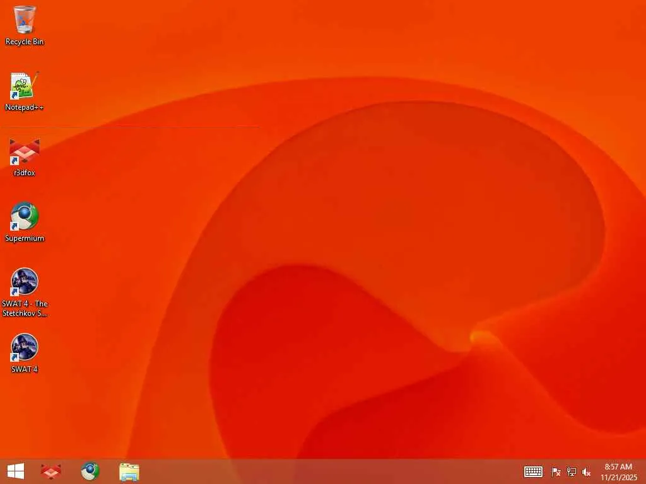Click the muted volume tray icon

[586, 471]
